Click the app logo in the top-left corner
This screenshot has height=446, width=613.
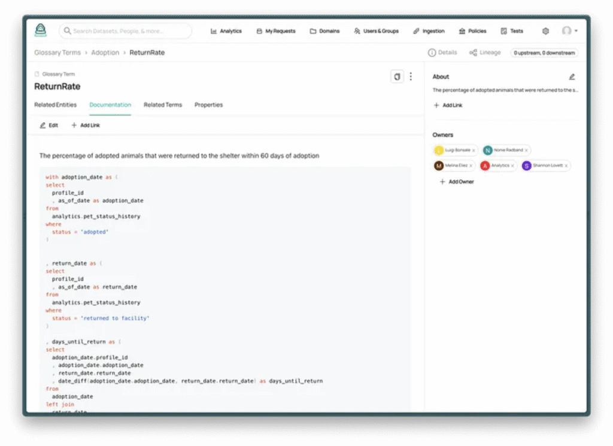(x=41, y=31)
